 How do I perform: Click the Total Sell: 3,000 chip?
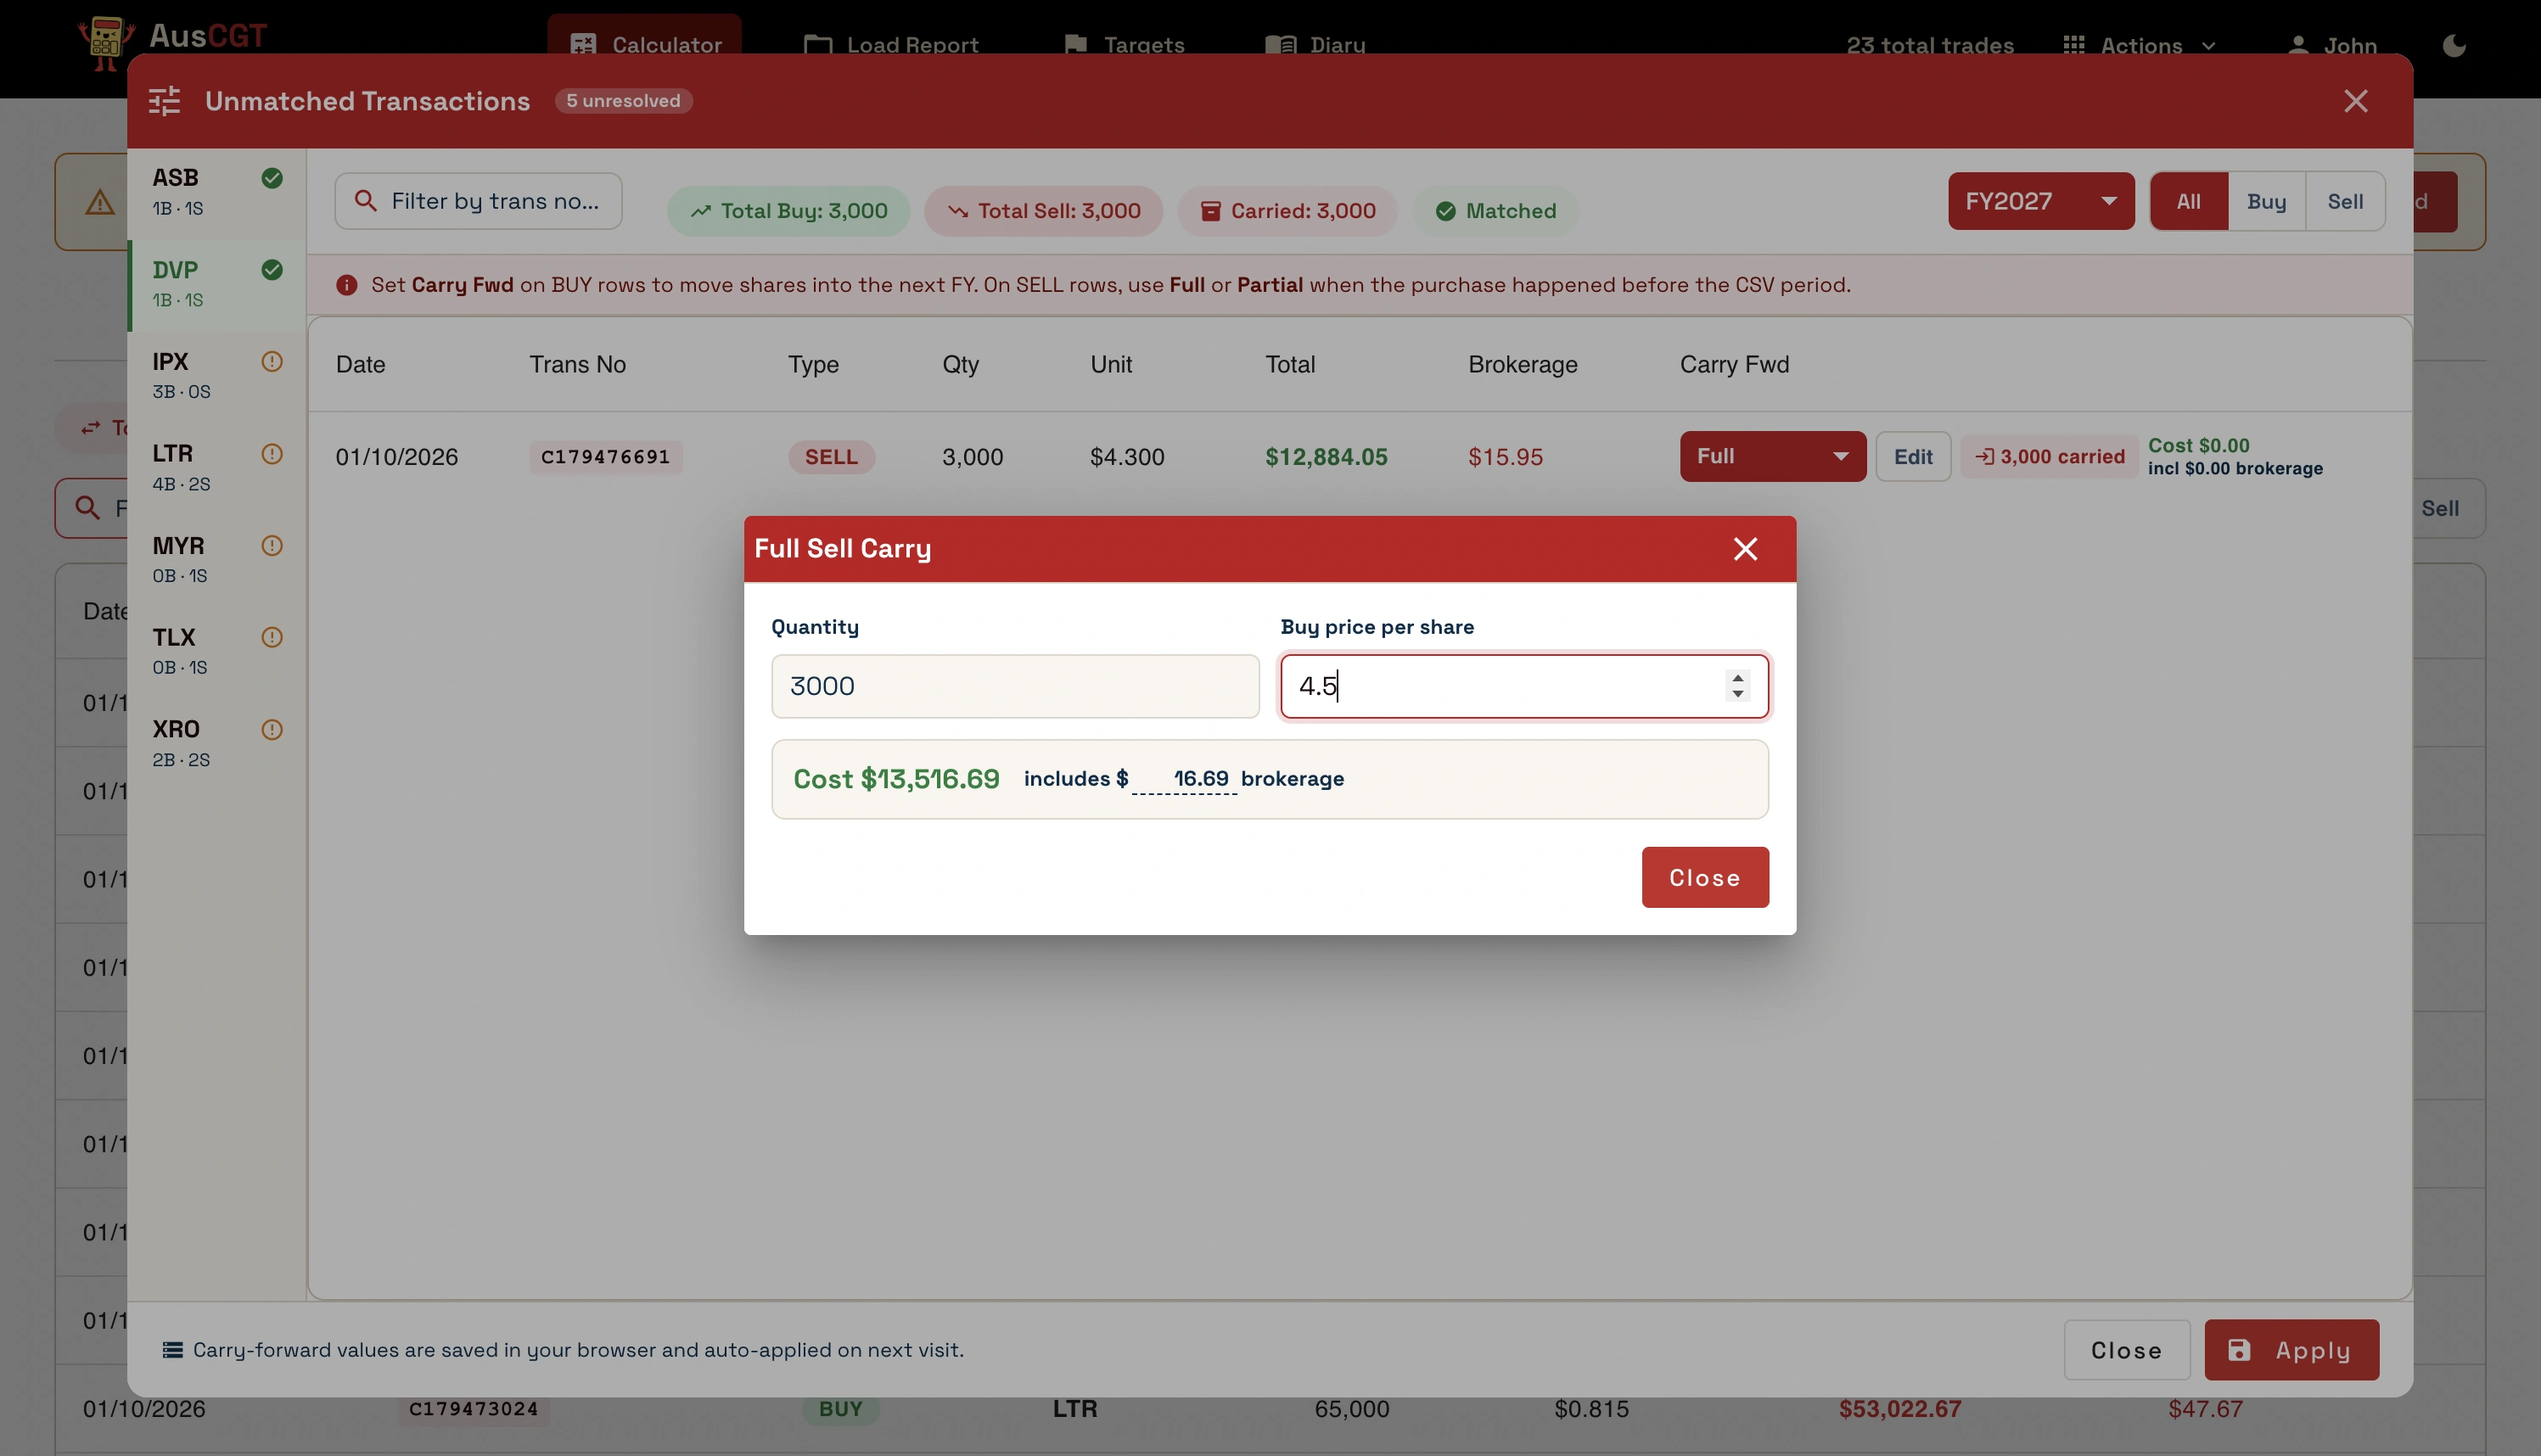click(1043, 211)
